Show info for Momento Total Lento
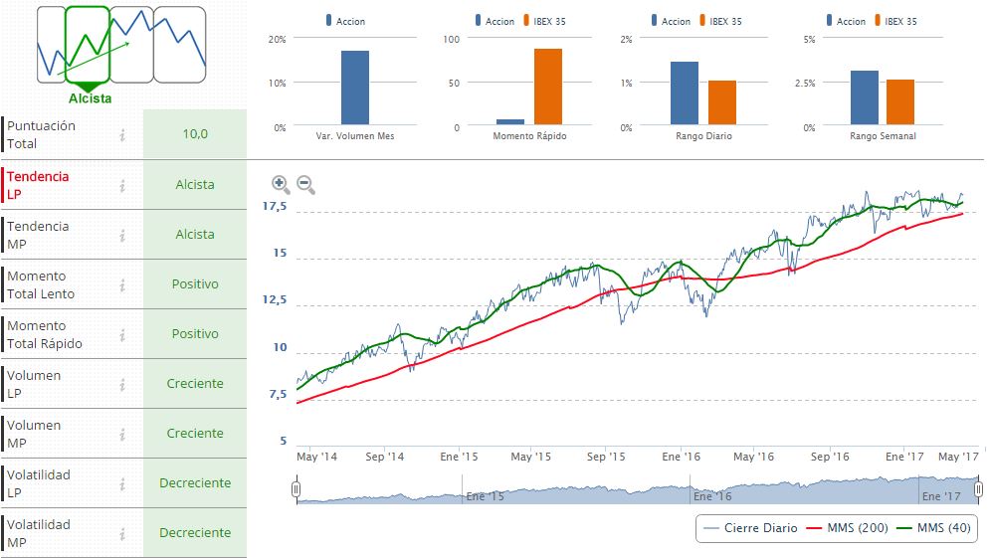The width and height of the screenshot is (989, 558). click(x=122, y=284)
